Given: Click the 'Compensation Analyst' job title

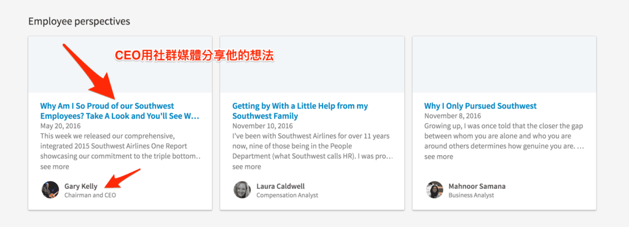Looking at the screenshot, I should coord(287,195).
